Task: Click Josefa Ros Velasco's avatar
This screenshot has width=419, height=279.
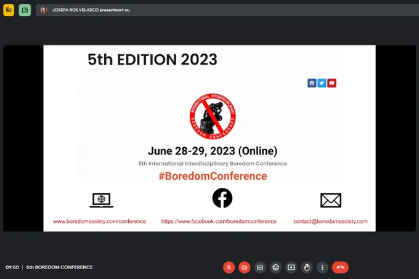Action: [44, 10]
